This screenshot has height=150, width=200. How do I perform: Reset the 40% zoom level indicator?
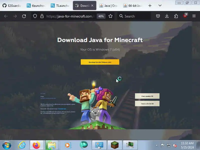(x=101, y=16)
